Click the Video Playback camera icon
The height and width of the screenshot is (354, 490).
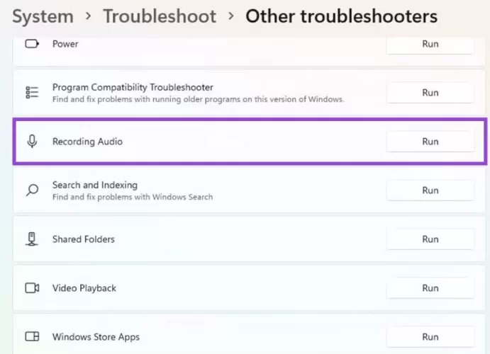coord(32,288)
